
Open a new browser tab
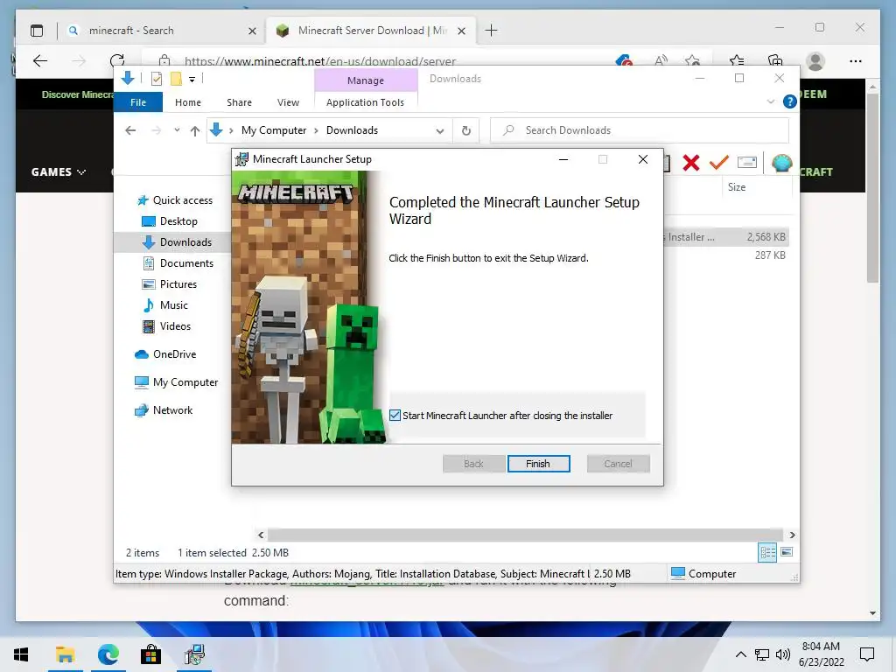pyautogui.click(x=491, y=31)
